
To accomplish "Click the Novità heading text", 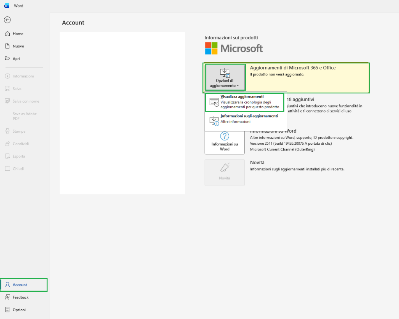I will pos(257,163).
